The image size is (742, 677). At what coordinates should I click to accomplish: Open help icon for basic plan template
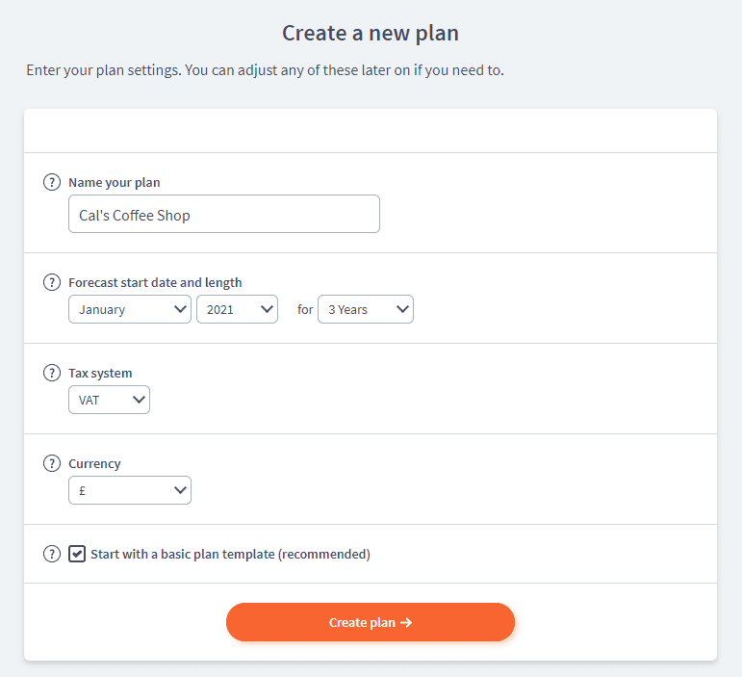[52, 554]
